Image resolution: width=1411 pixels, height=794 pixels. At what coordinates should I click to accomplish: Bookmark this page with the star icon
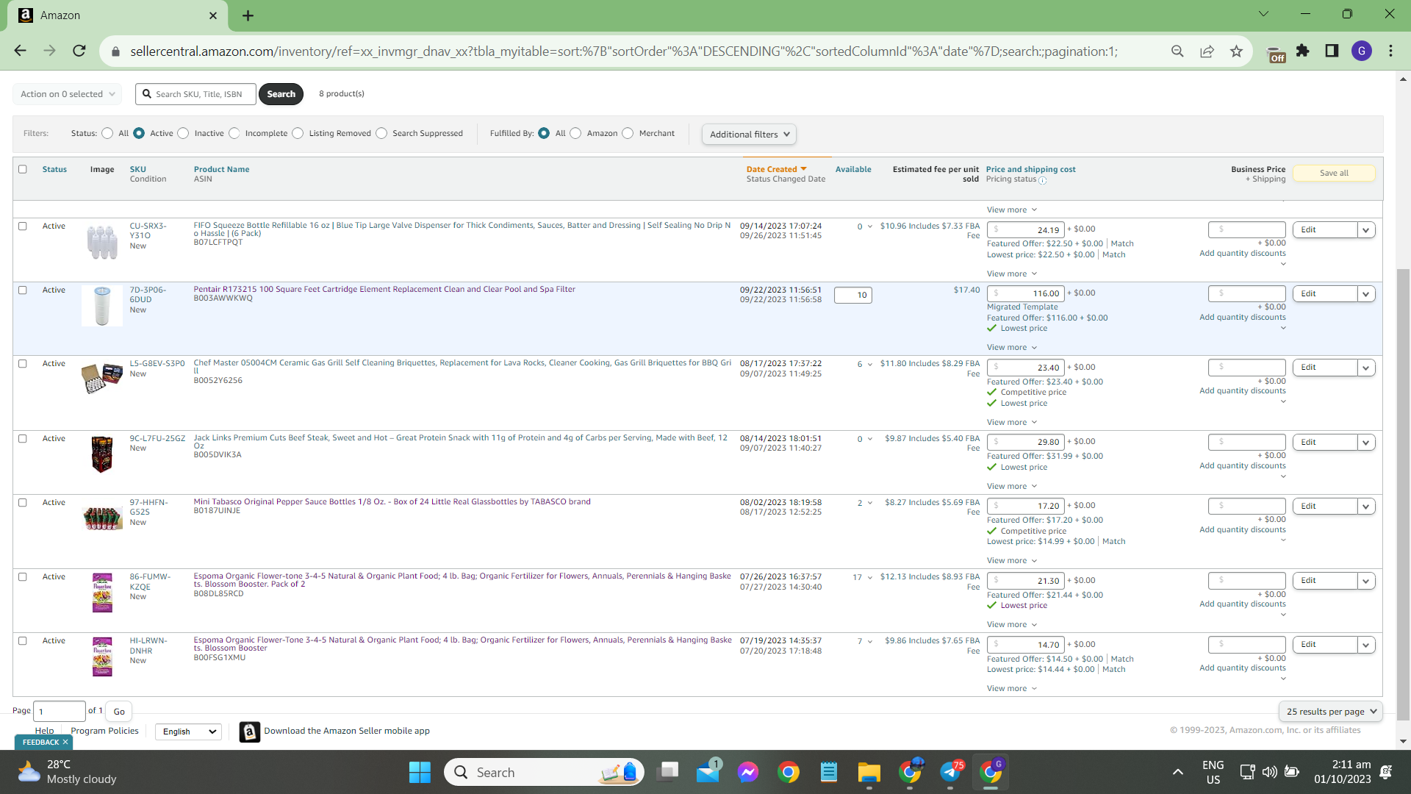pos(1236,51)
